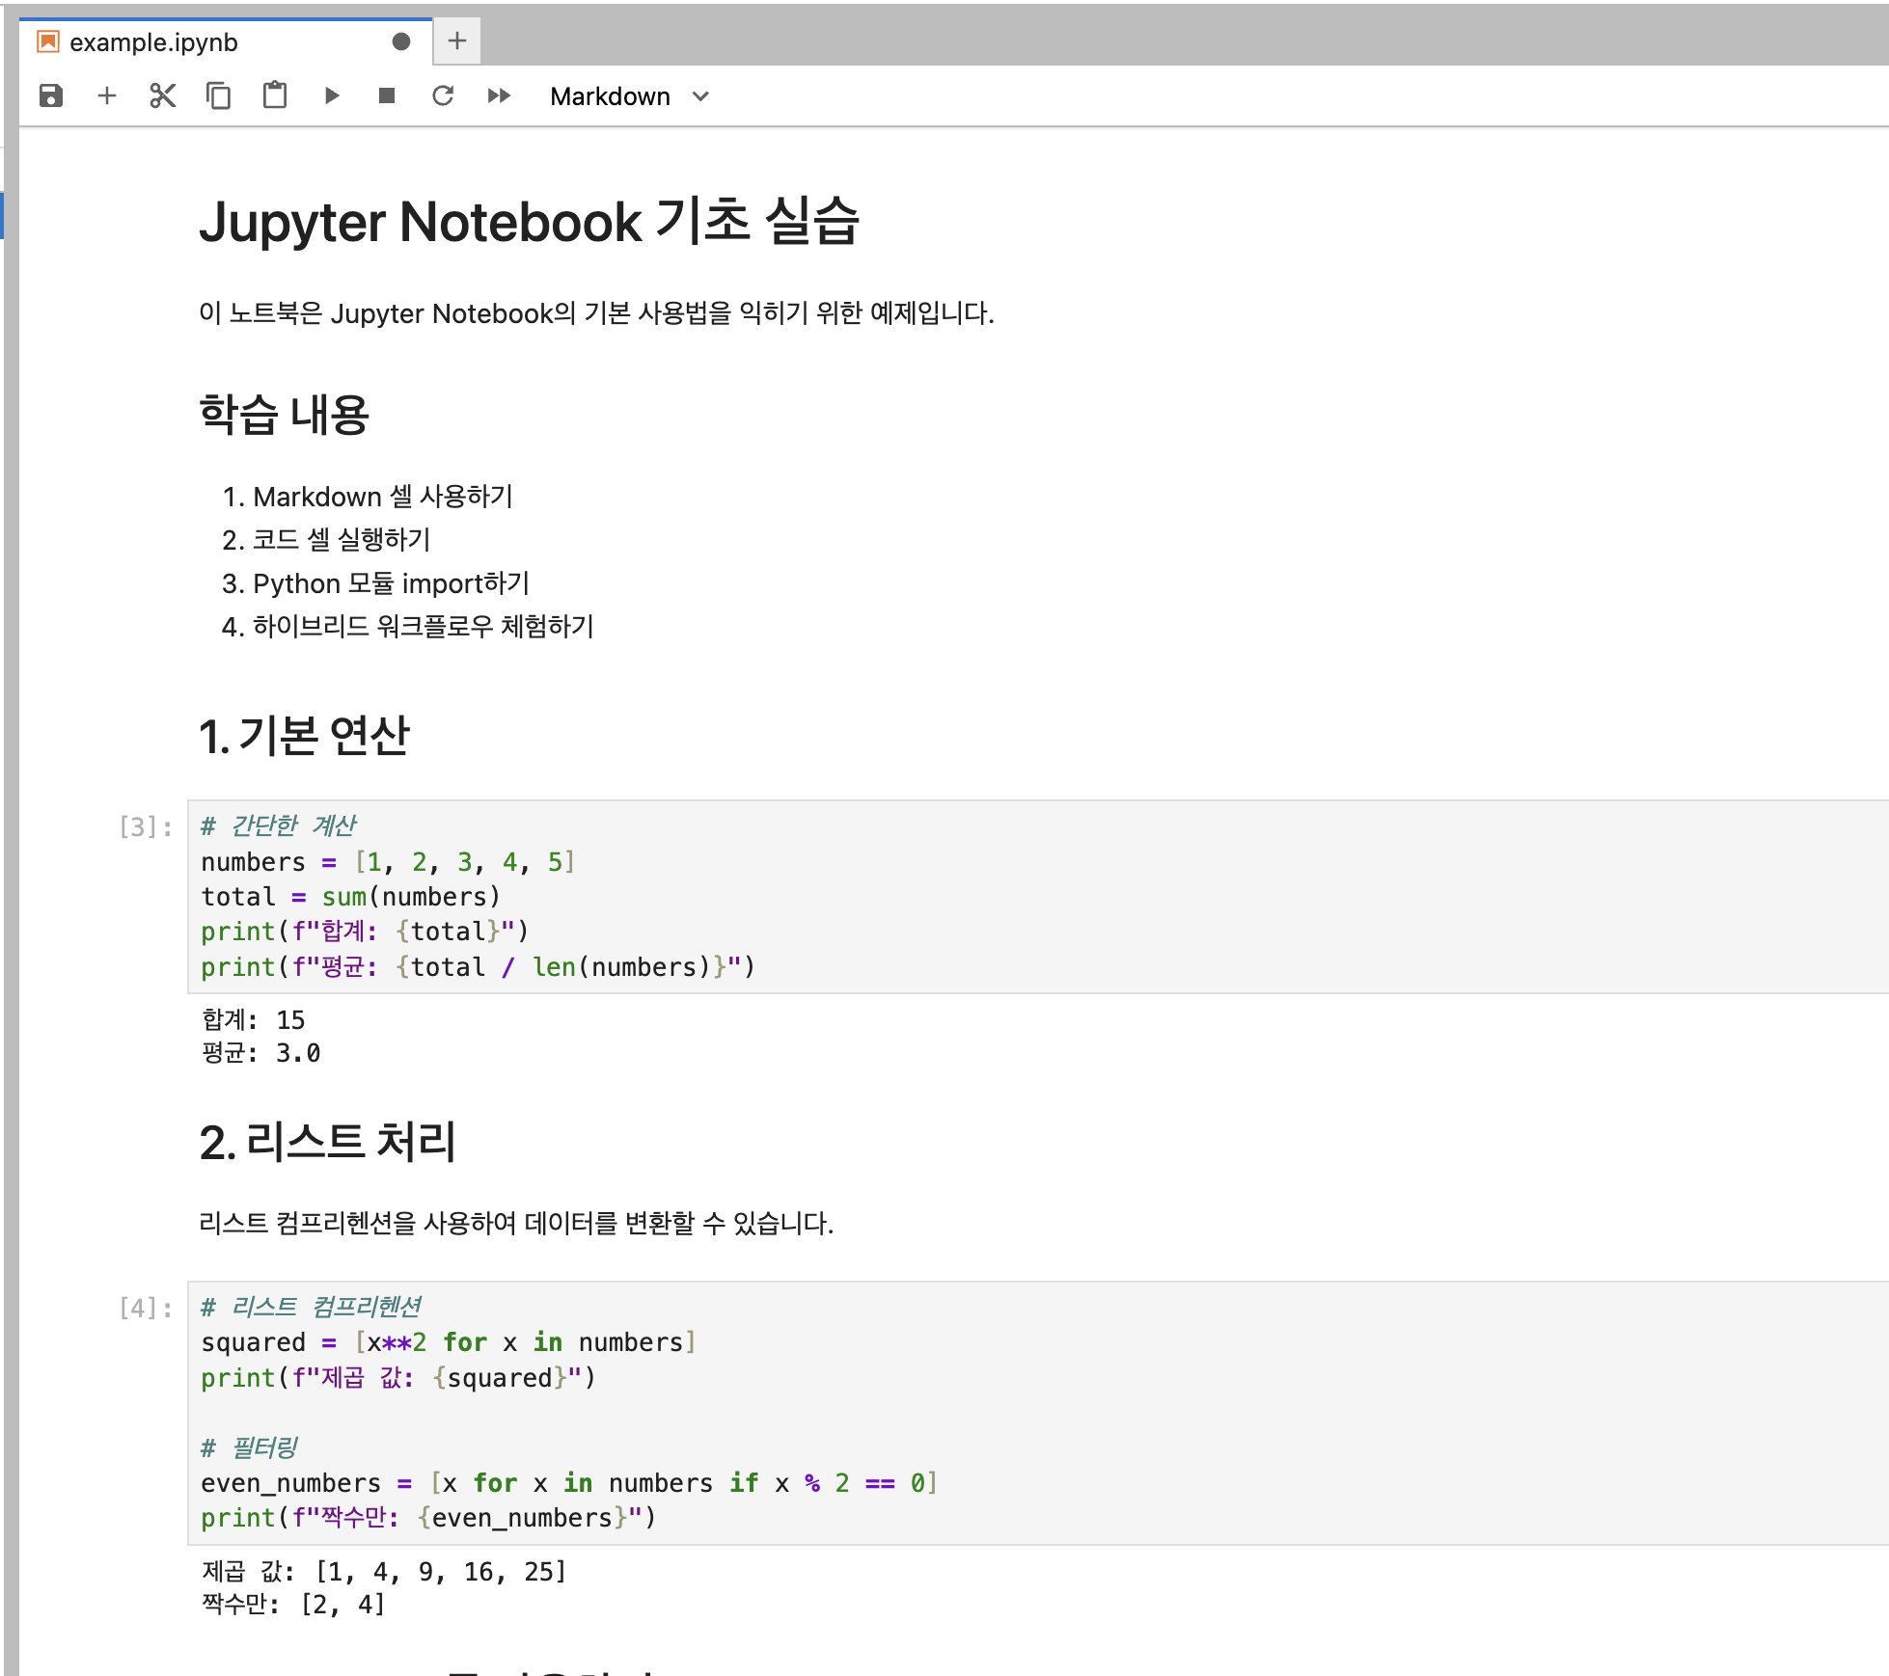The width and height of the screenshot is (1889, 1676).
Task: Click the Save notebook icon
Action: (x=51, y=95)
